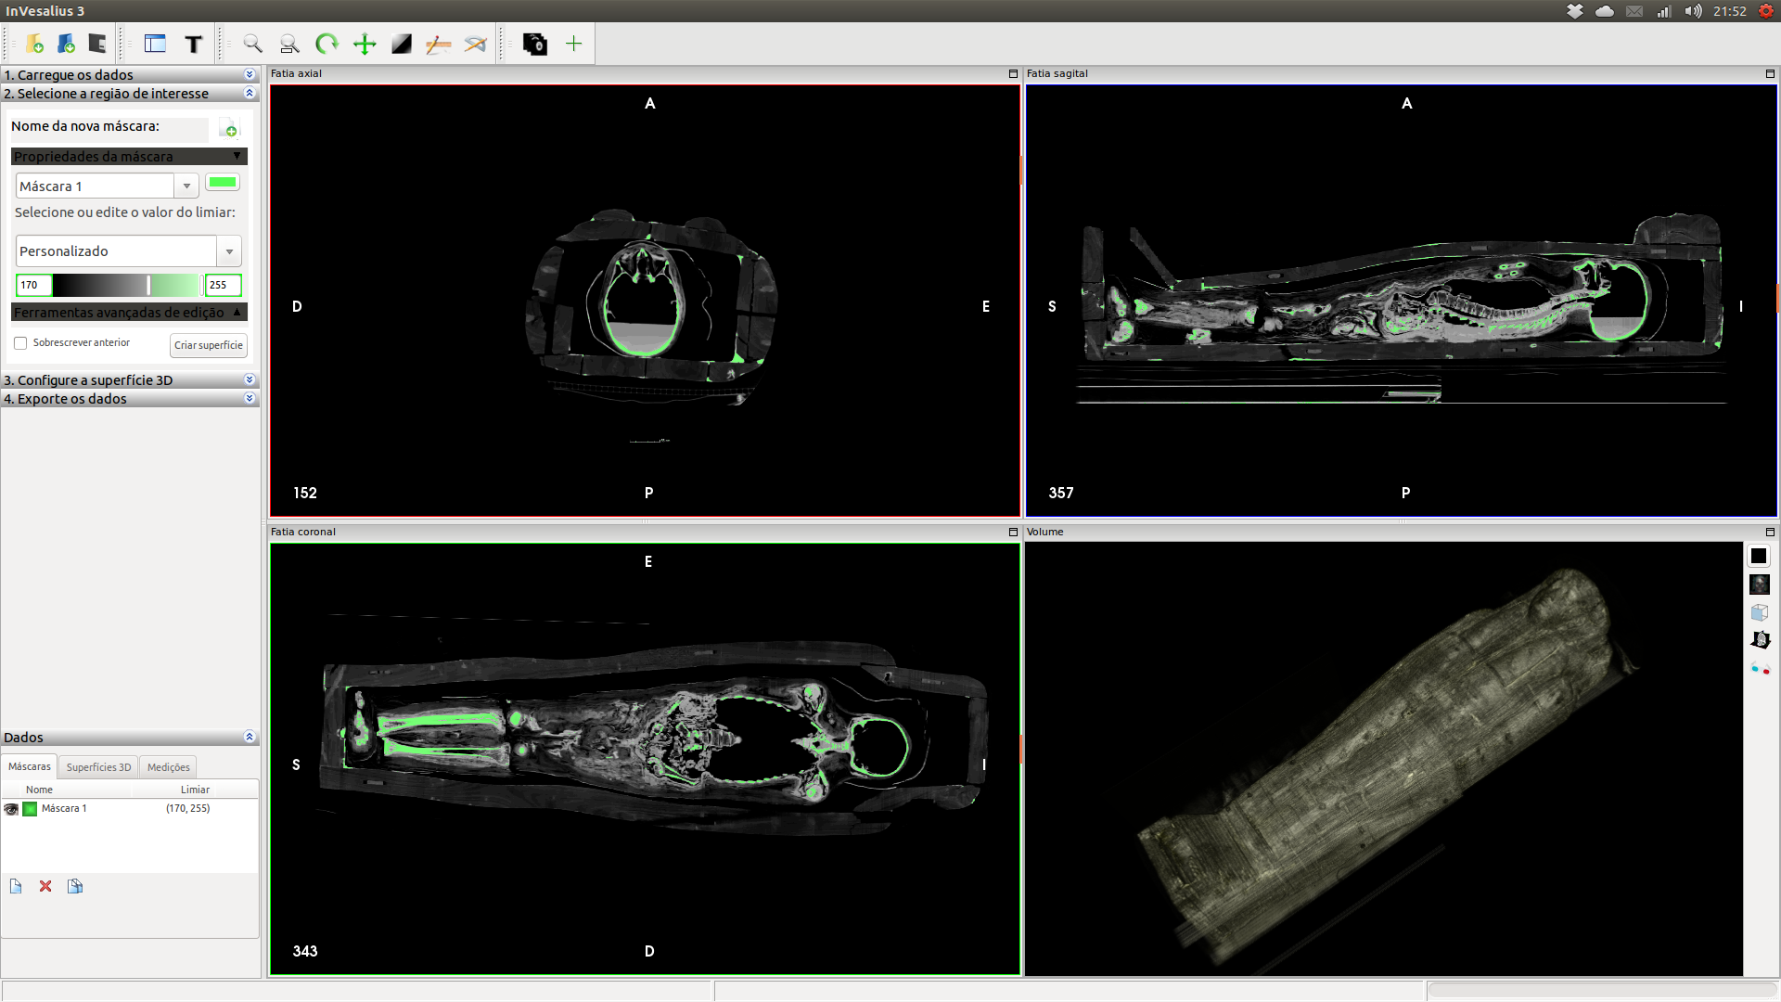1781x1002 pixels.
Task: Toggle the text overlay (T) icon
Action: 193,44
